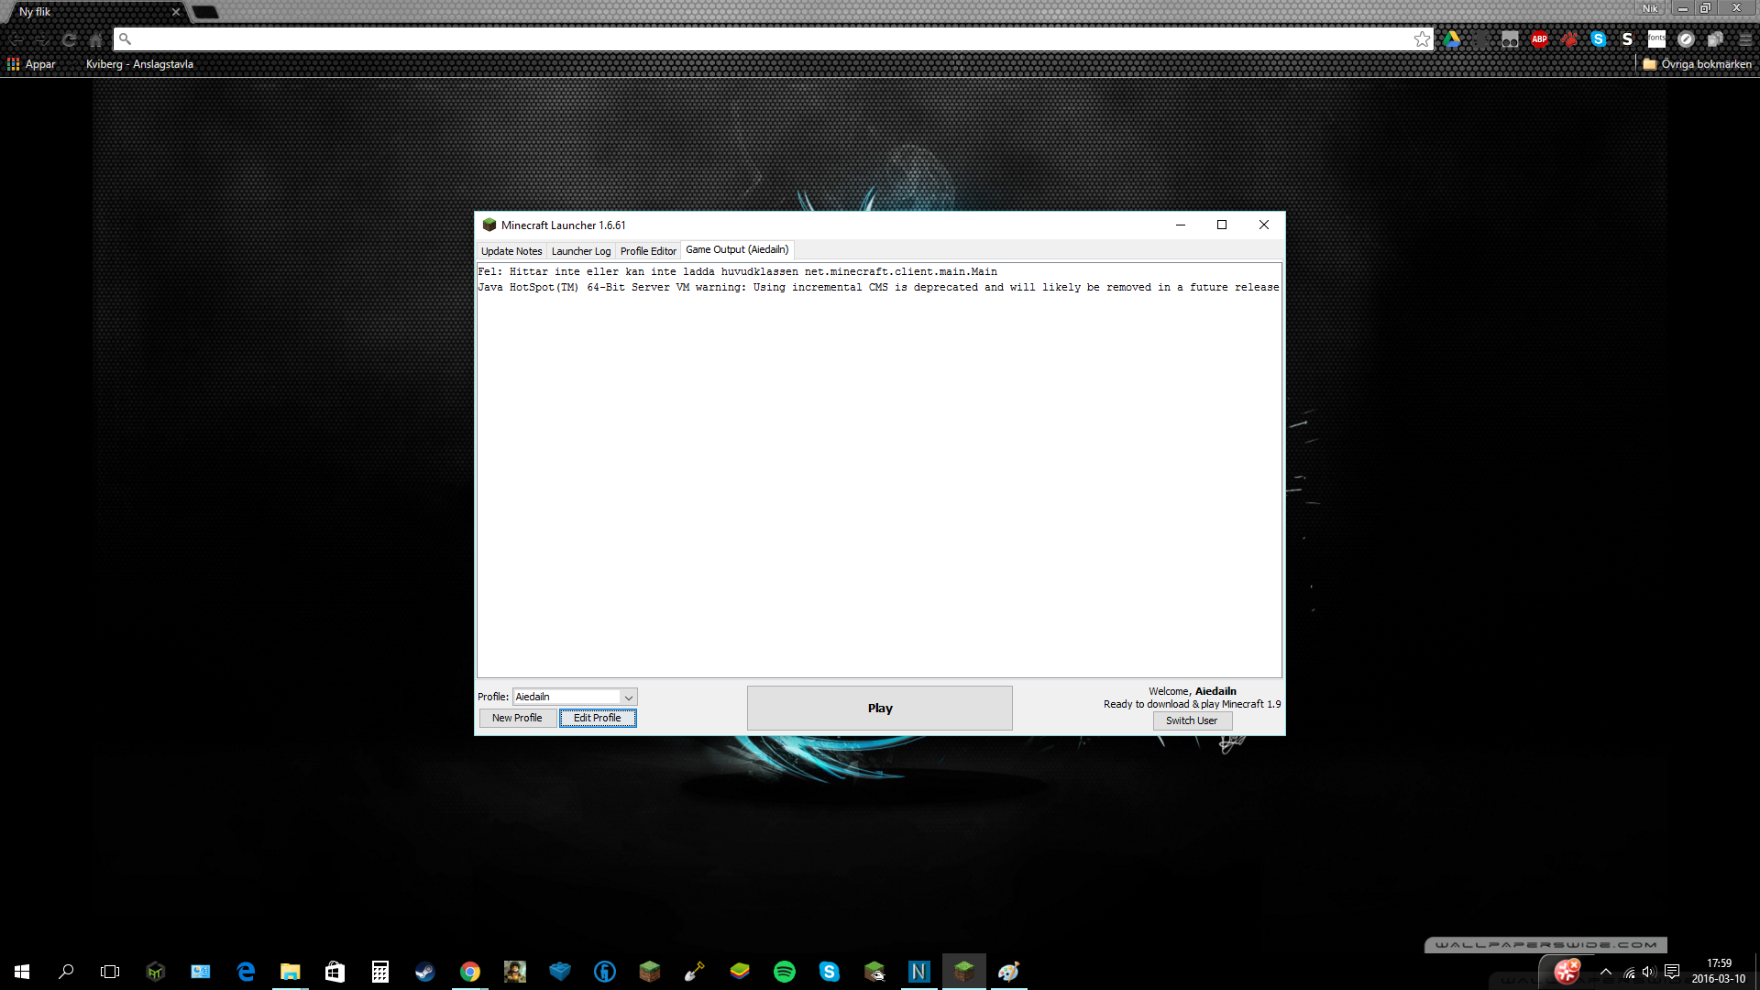Show hidden system tray icons chevron
1760x990 pixels.
pos(1605,972)
